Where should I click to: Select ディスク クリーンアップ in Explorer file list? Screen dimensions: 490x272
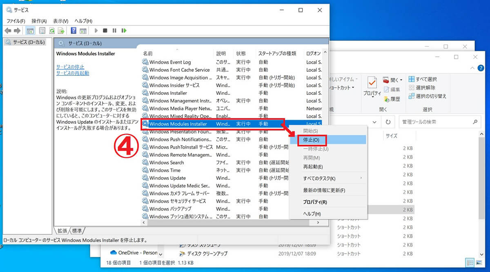(207, 254)
